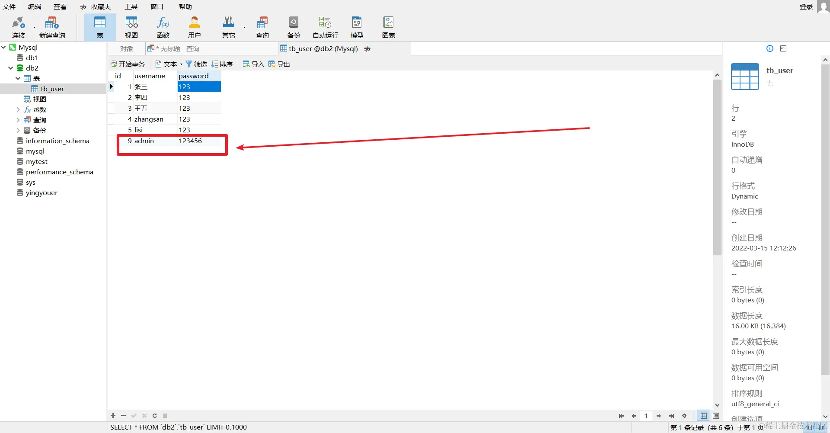
Task: Select the information_schema database
Action: 57,141
